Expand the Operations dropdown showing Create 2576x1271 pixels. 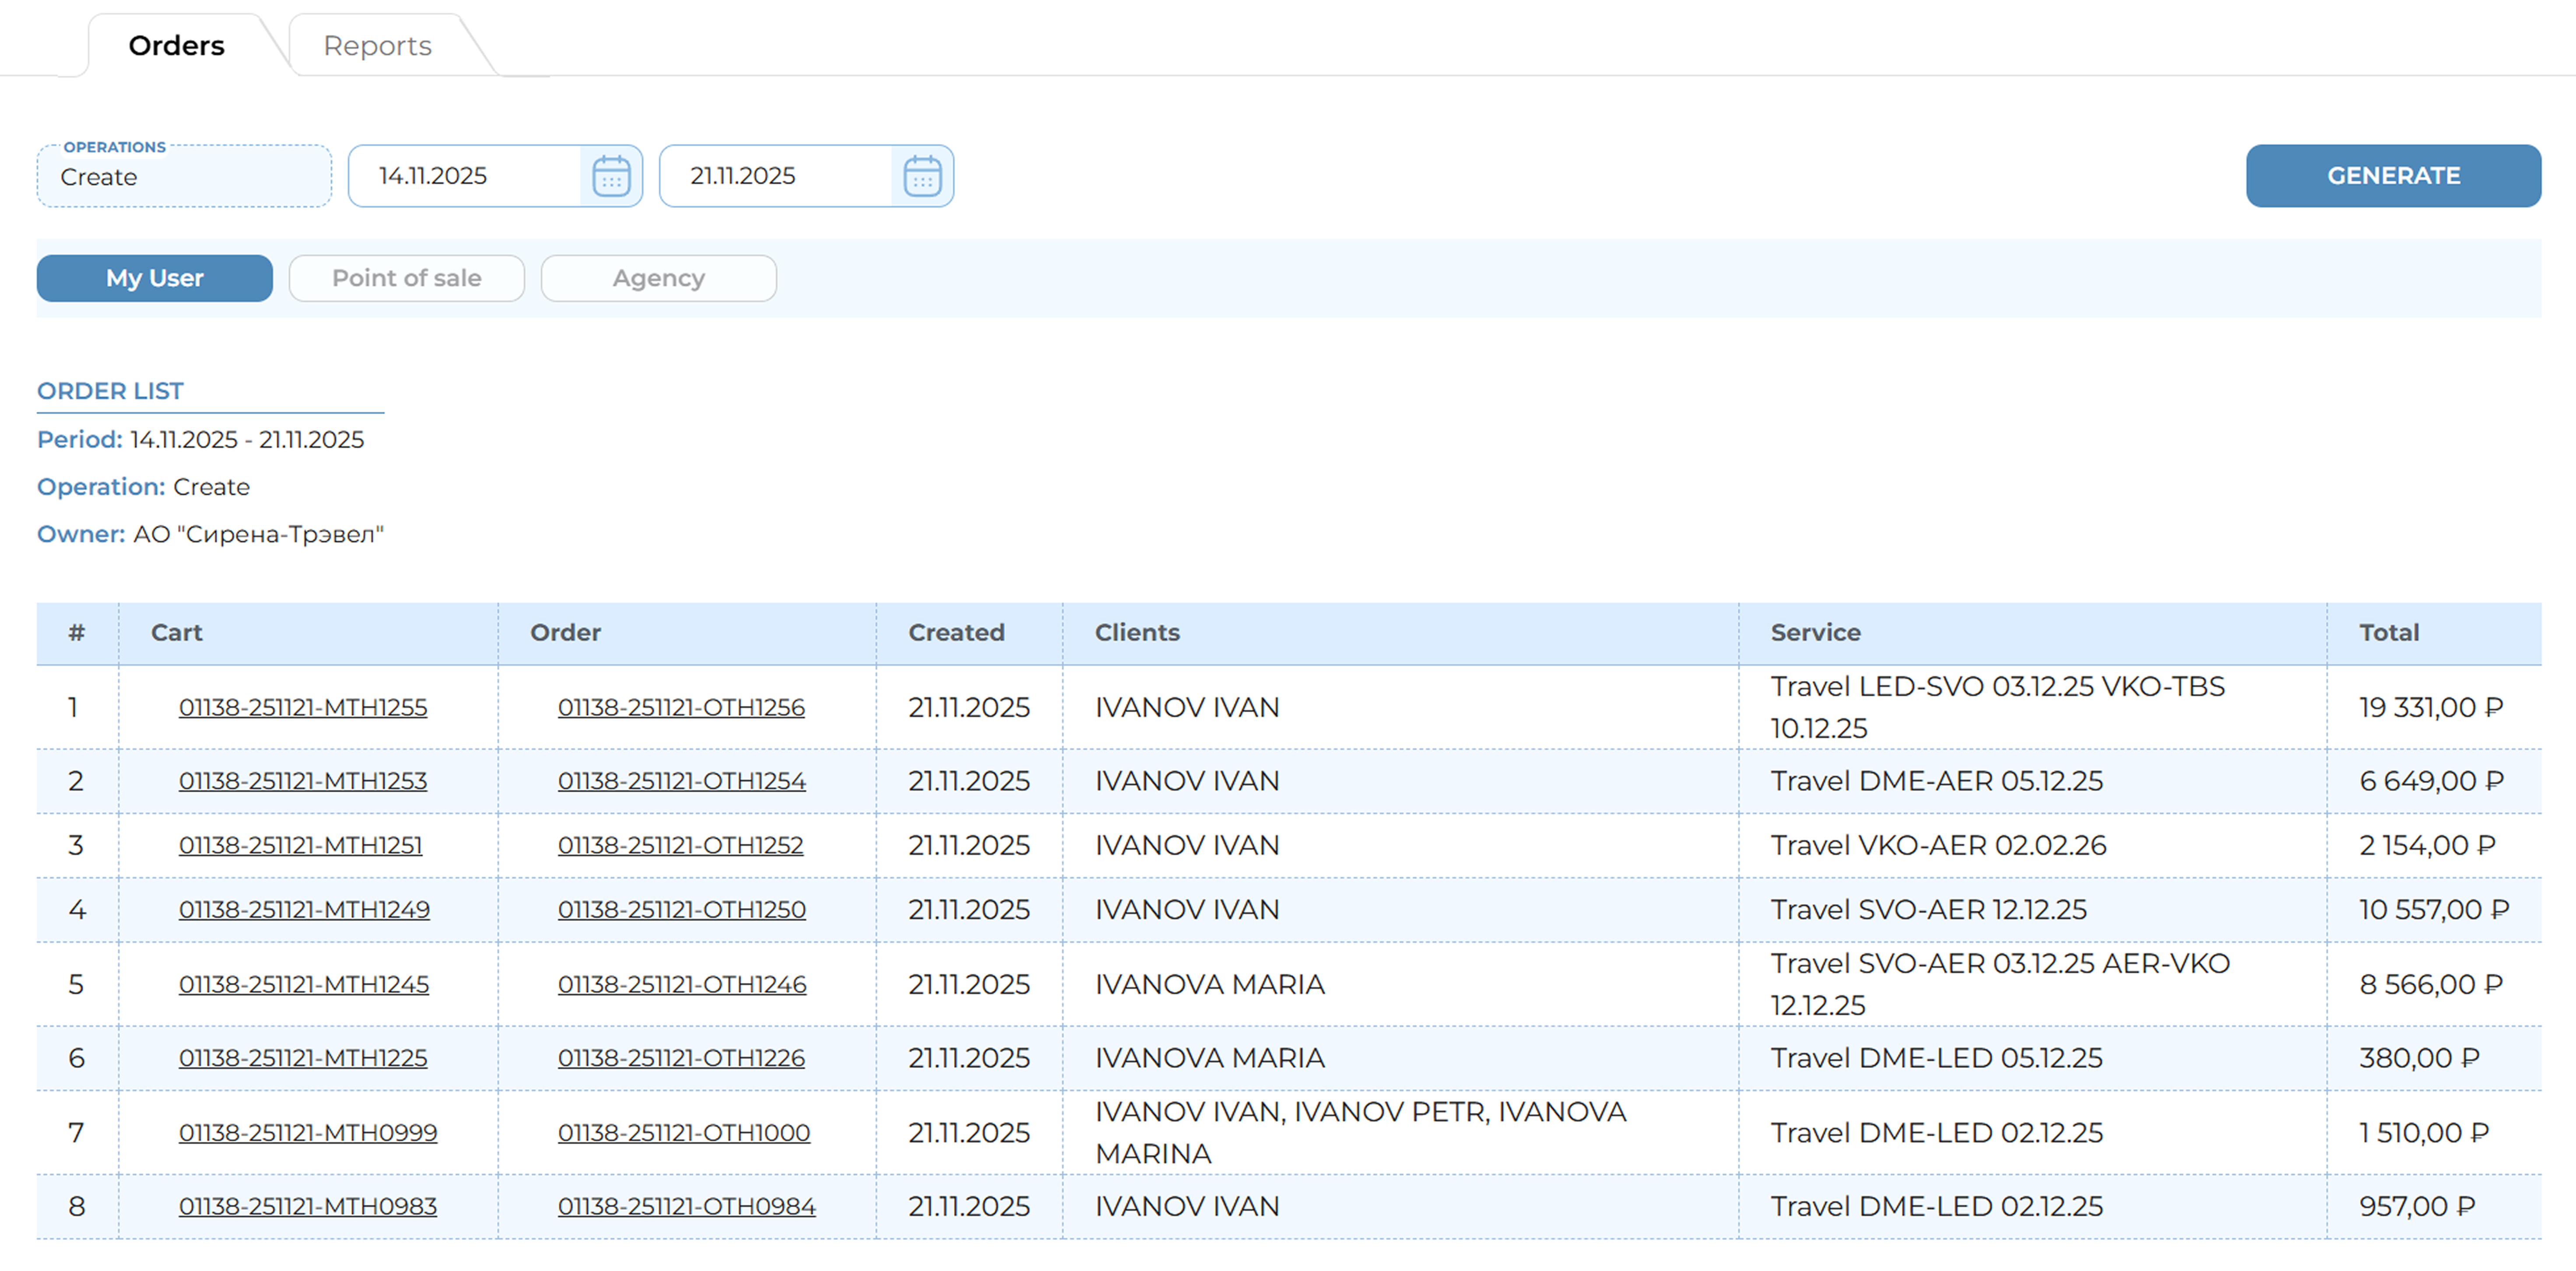[184, 176]
